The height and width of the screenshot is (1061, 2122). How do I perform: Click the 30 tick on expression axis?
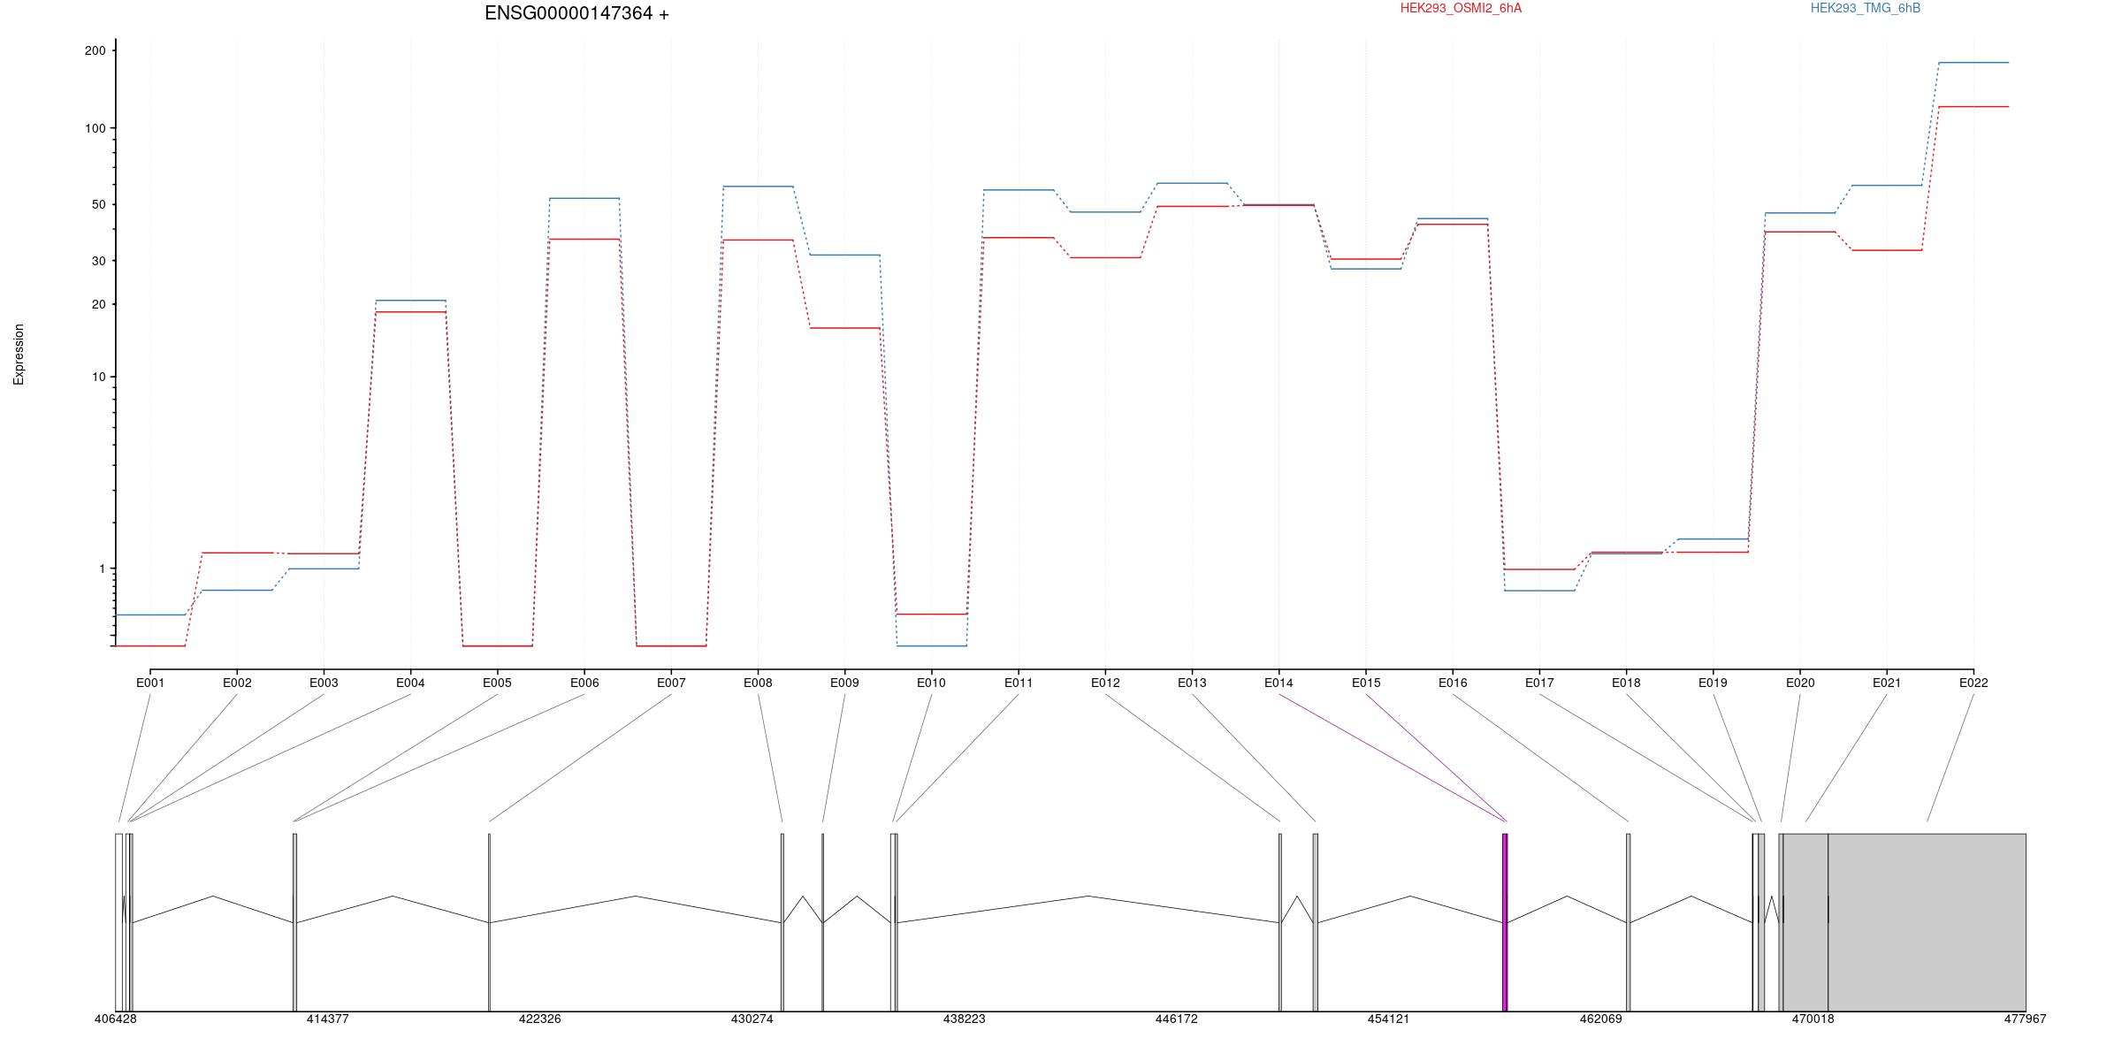[x=98, y=262]
